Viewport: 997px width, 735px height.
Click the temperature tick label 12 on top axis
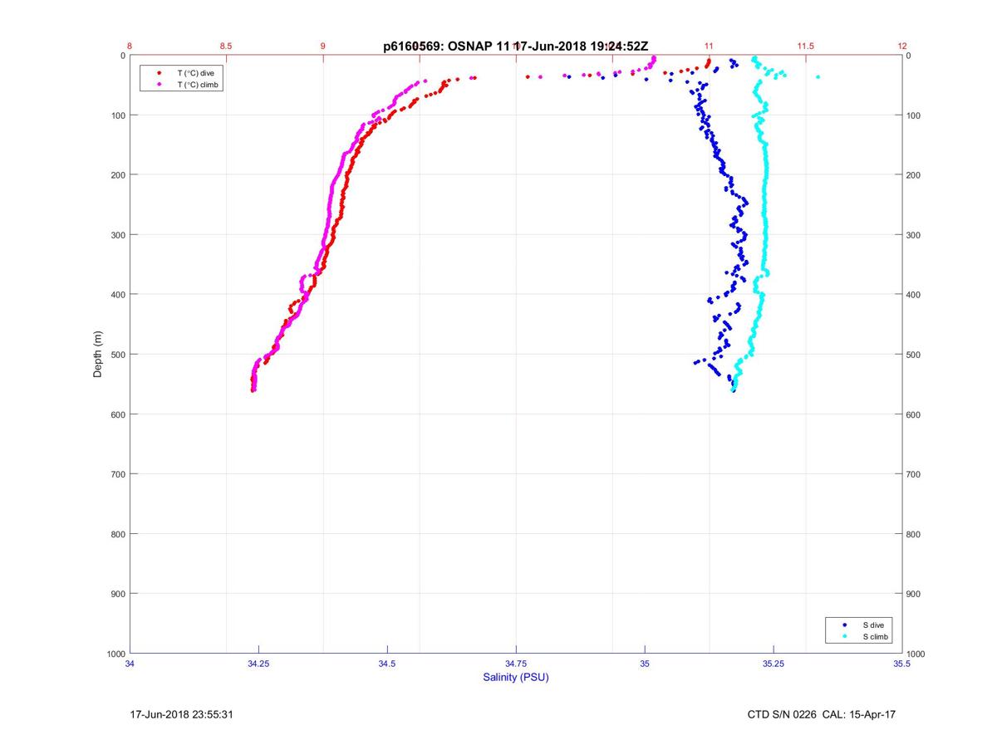click(x=902, y=46)
